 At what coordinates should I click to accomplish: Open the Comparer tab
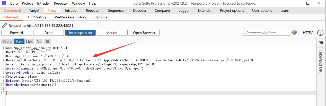[162, 10]
